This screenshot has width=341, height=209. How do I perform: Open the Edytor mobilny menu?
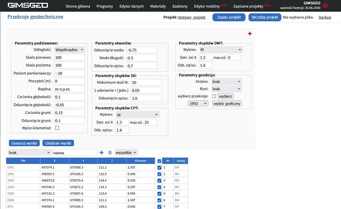tap(207, 6)
